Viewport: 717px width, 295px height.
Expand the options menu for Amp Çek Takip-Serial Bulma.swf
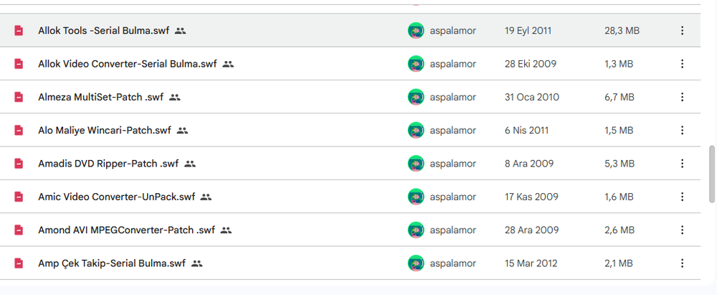(x=682, y=263)
